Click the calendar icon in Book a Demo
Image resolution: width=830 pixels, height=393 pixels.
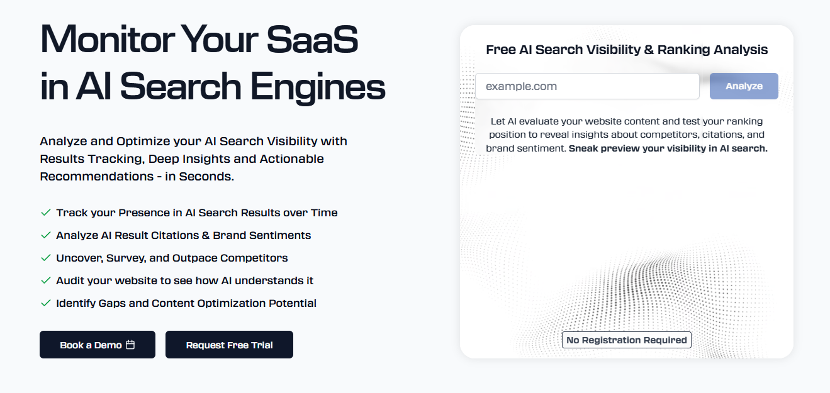(x=130, y=345)
